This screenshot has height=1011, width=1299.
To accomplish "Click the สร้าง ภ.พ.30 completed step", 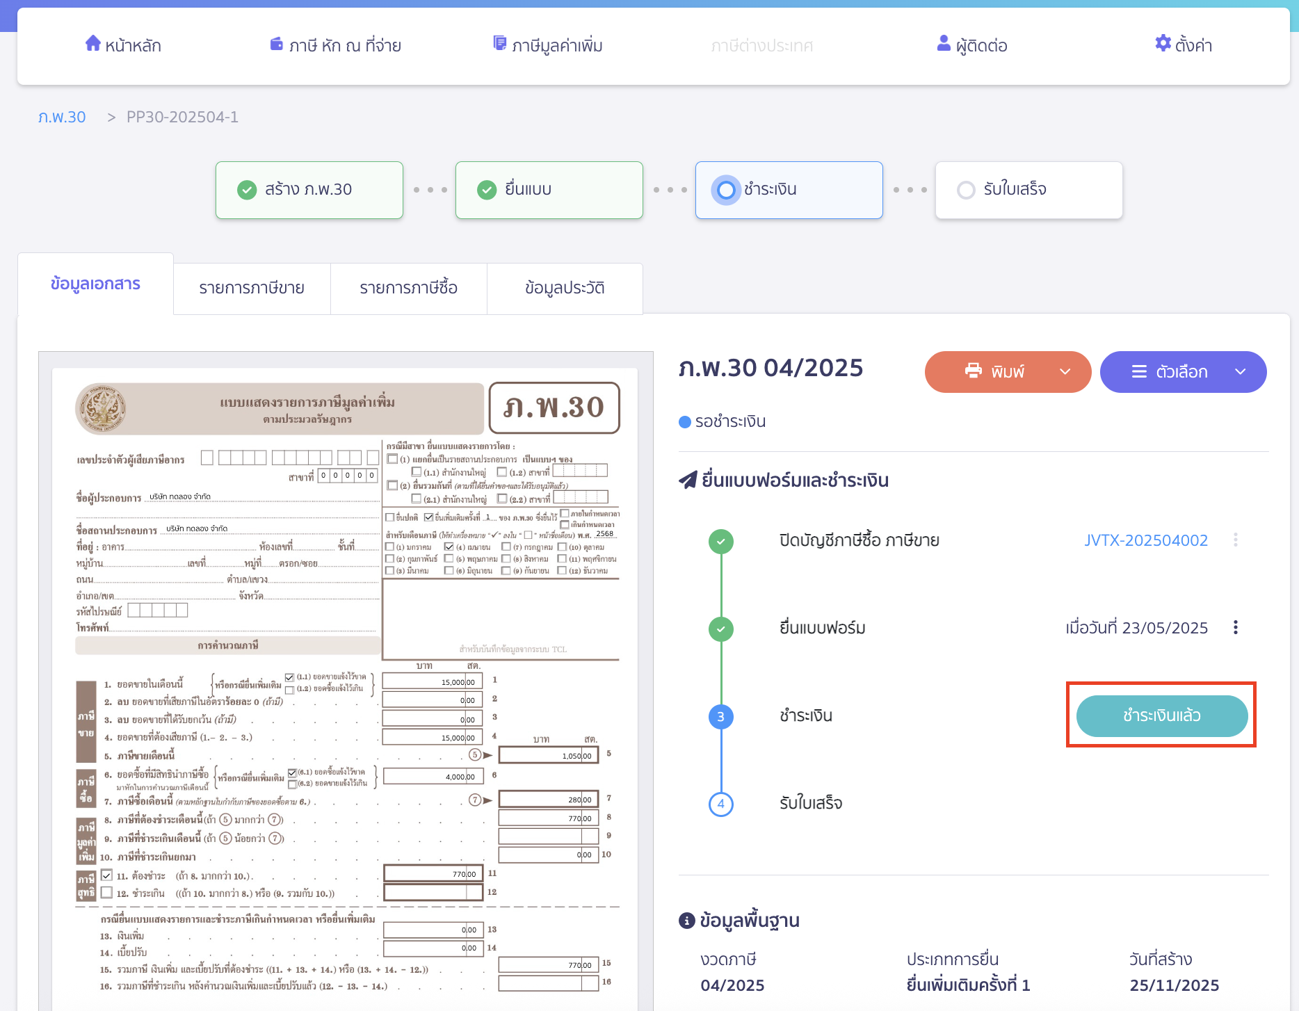I will pos(309,190).
